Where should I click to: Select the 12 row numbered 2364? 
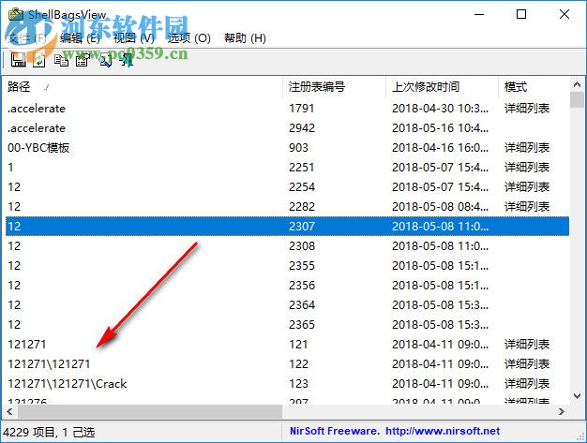(x=287, y=305)
